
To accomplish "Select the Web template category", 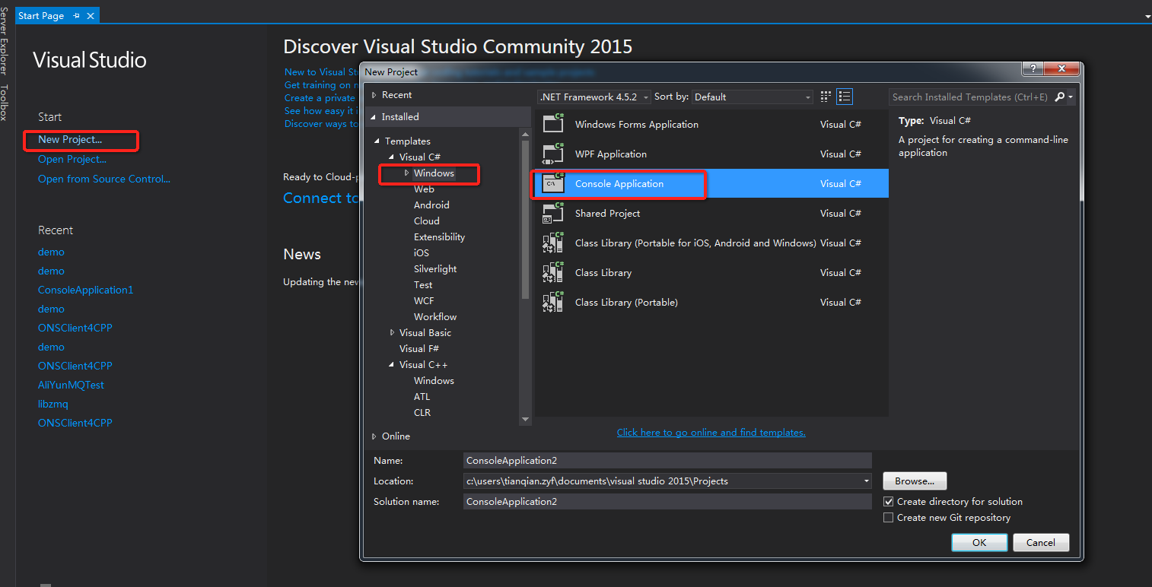I will (x=424, y=189).
